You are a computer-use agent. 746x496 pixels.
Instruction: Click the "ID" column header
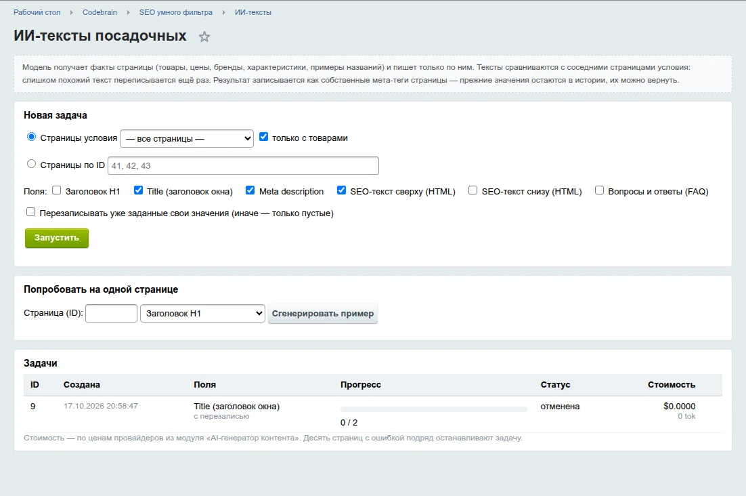(x=35, y=385)
